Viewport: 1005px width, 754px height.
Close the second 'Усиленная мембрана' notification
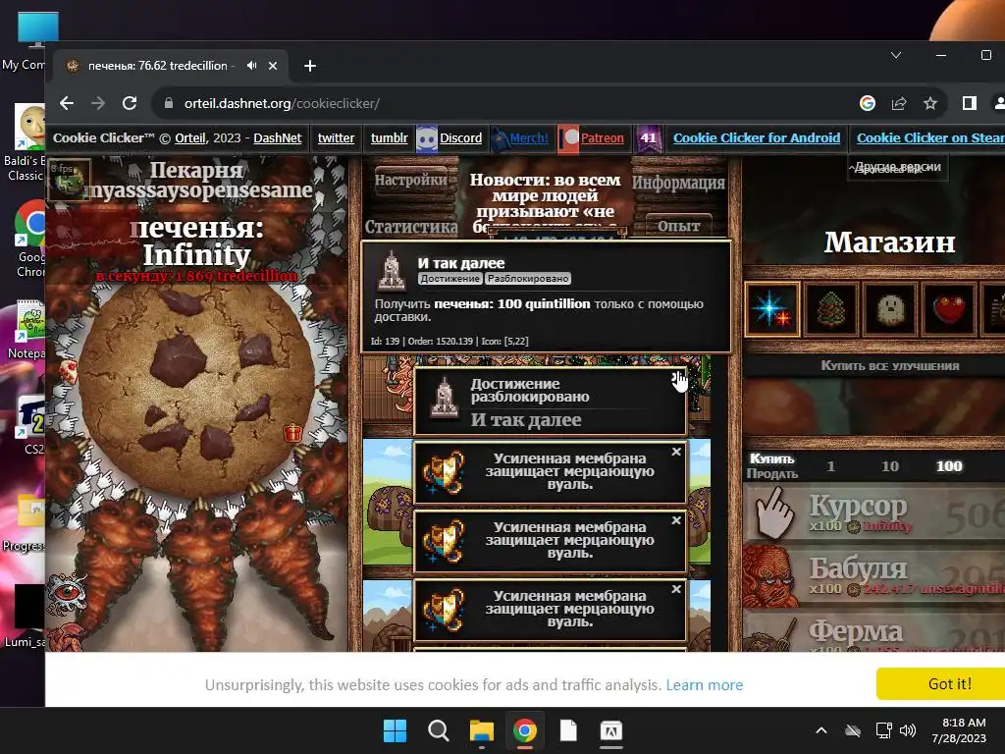[676, 520]
